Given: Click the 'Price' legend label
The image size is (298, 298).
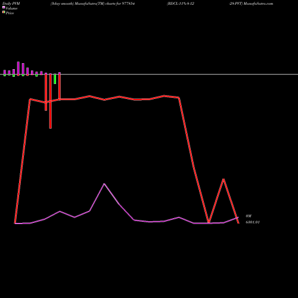Looking at the screenshot, I should tap(10, 13).
